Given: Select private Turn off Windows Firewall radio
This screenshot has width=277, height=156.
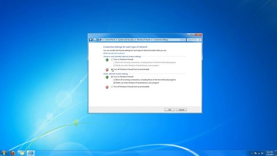Looking at the screenshot, I should [x=112, y=69].
